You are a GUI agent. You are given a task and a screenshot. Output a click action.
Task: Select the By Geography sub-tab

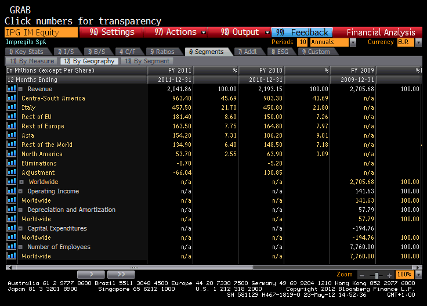89,61
